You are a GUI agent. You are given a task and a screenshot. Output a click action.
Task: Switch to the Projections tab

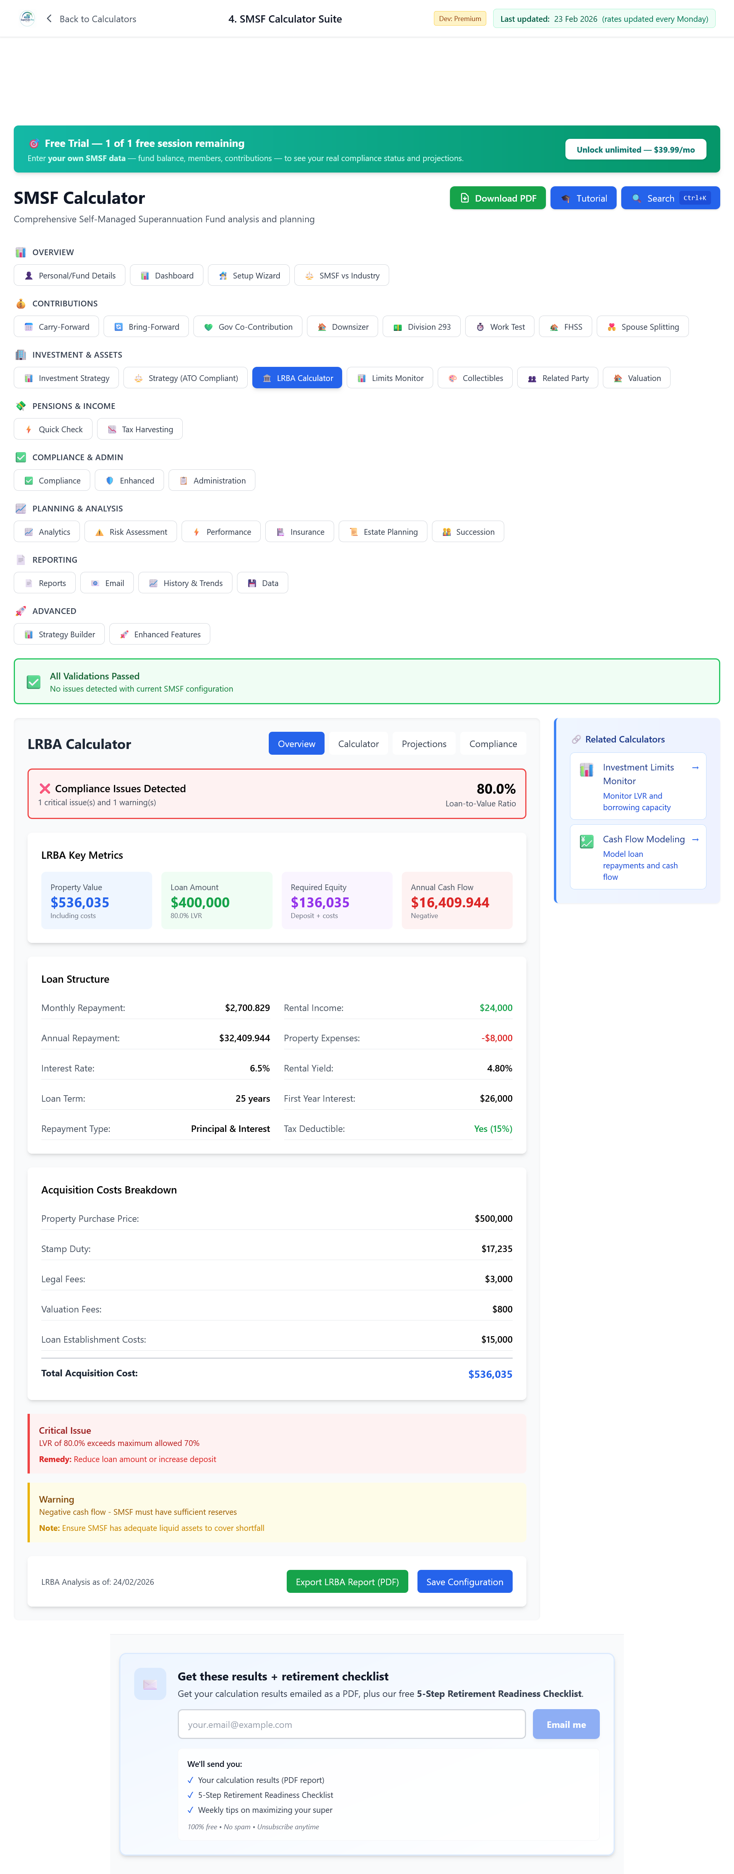424,744
